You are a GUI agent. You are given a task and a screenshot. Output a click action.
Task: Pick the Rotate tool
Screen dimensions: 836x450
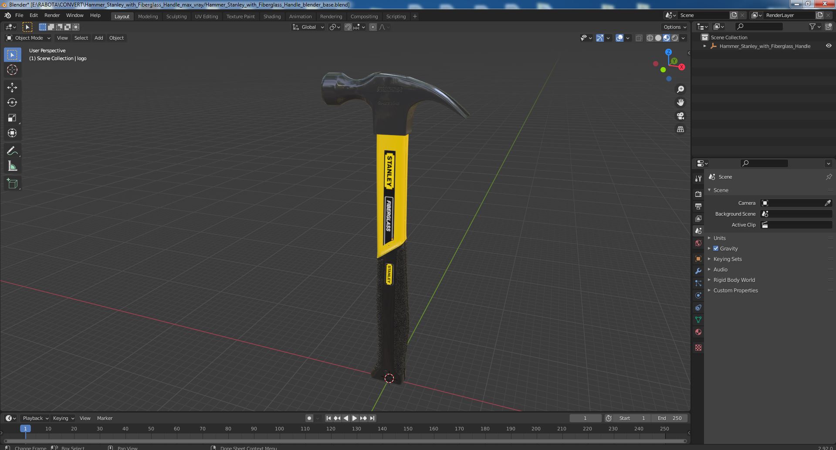click(12, 103)
